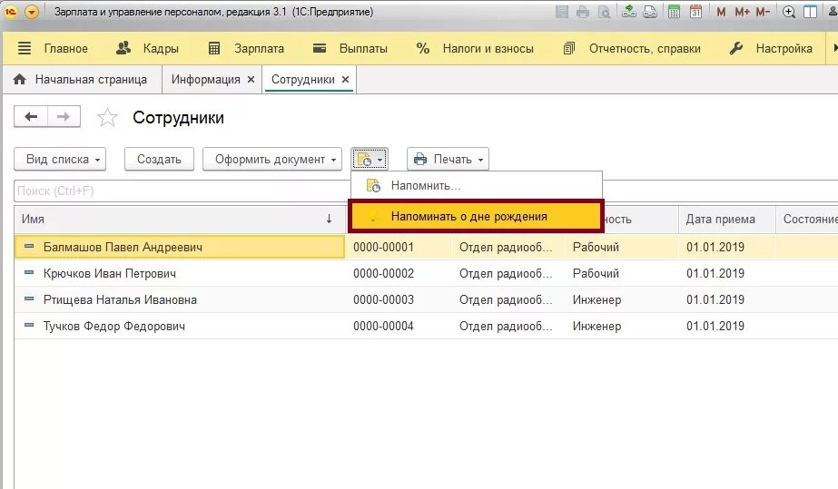Click the M+ memory add button
Screen dimensions: 838x489
742,12
